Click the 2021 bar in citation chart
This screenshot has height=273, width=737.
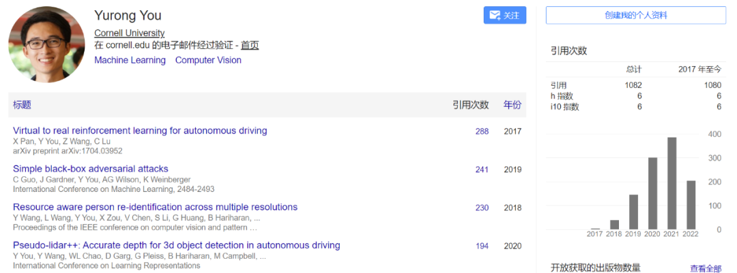pyautogui.click(x=671, y=184)
